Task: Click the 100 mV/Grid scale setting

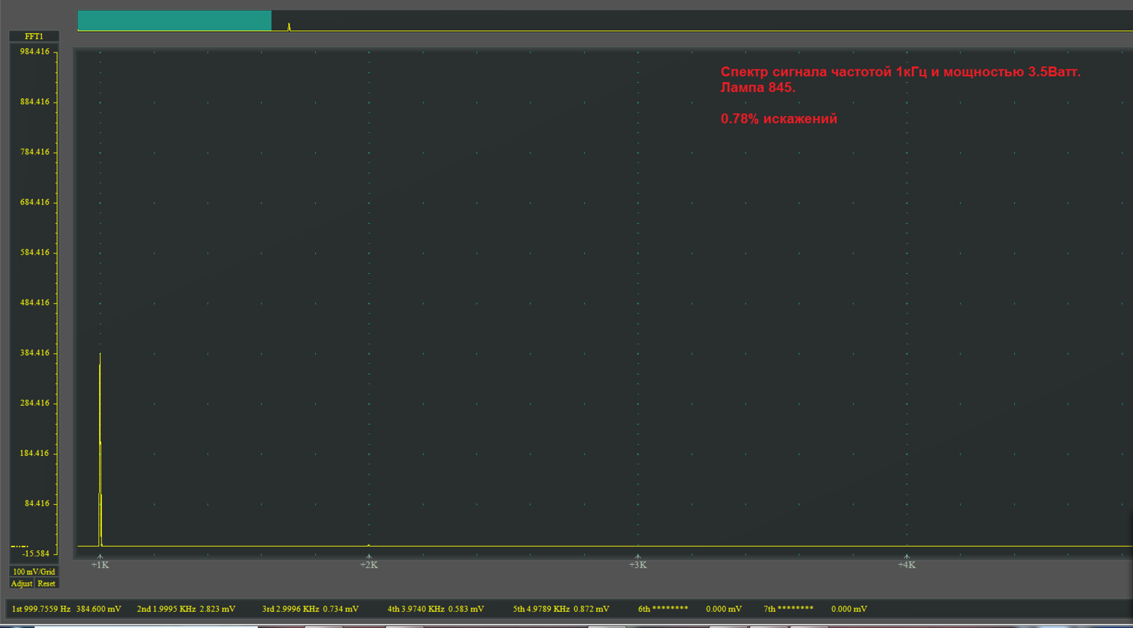Action: (x=34, y=571)
